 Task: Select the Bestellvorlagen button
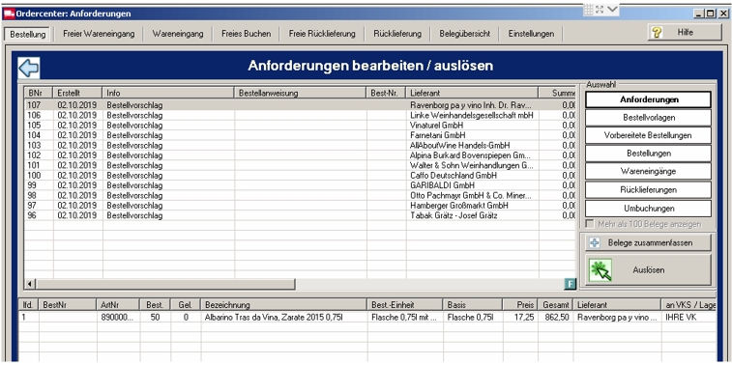click(648, 118)
